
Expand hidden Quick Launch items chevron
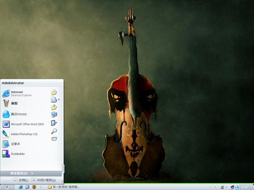[x=41, y=187]
